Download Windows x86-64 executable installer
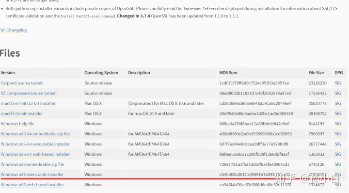Image resolution: width=349 pixels, height=193 pixels. click(x=35, y=144)
